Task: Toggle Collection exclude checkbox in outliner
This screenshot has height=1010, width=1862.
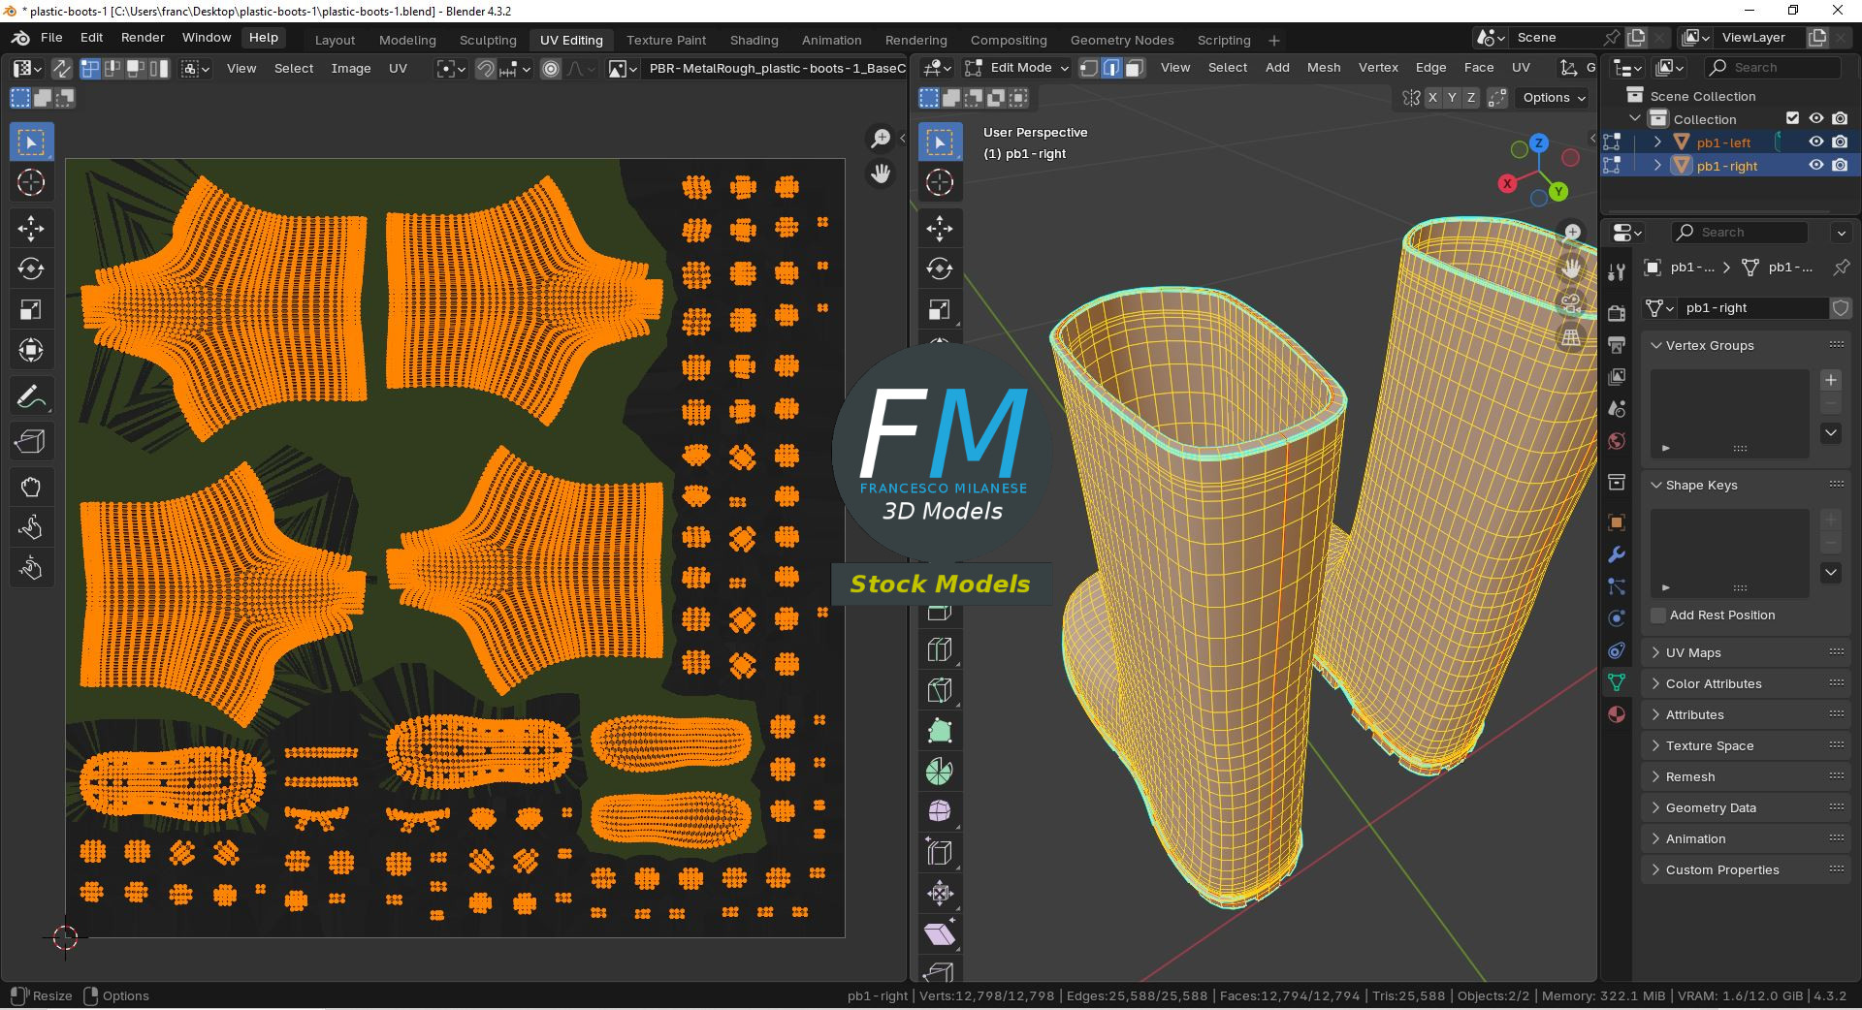Action: click(1792, 119)
